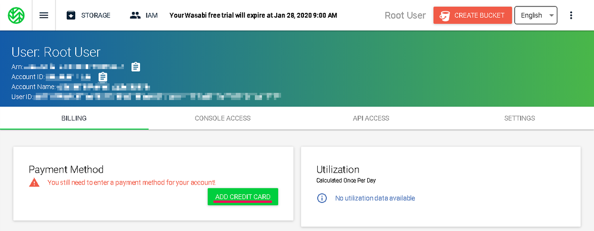Click the Utilization heading

(338, 170)
